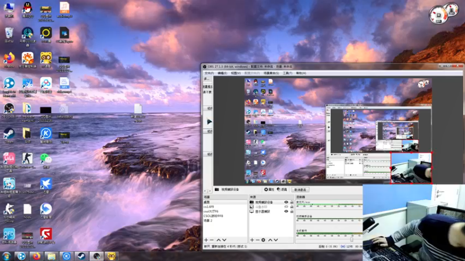The image size is (465, 261).
Task: Click right scroll arrow beside source toolbar
Action: click(x=210, y=191)
